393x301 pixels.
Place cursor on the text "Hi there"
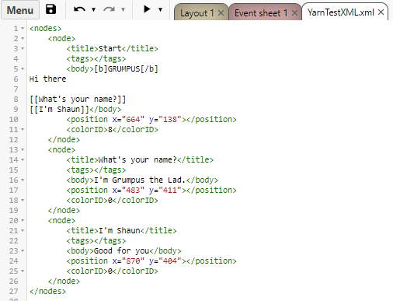point(48,79)
